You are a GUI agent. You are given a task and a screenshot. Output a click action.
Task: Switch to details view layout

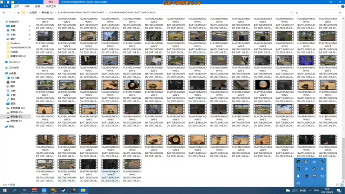pyautogui.click(x=337, y=185)
